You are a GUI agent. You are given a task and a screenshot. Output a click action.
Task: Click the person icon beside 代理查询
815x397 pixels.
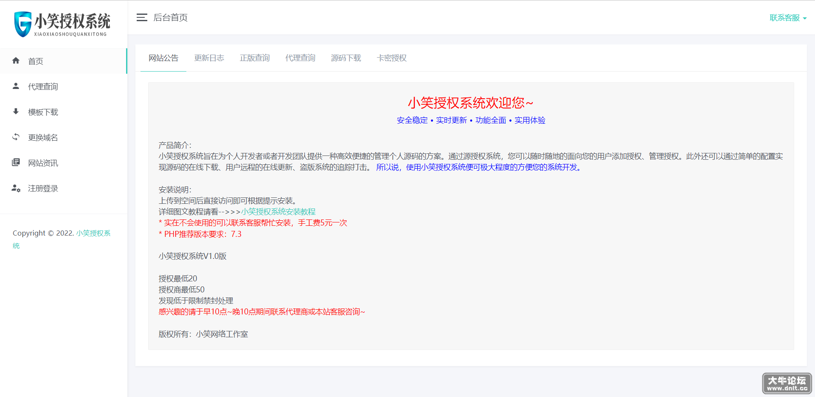16,86
